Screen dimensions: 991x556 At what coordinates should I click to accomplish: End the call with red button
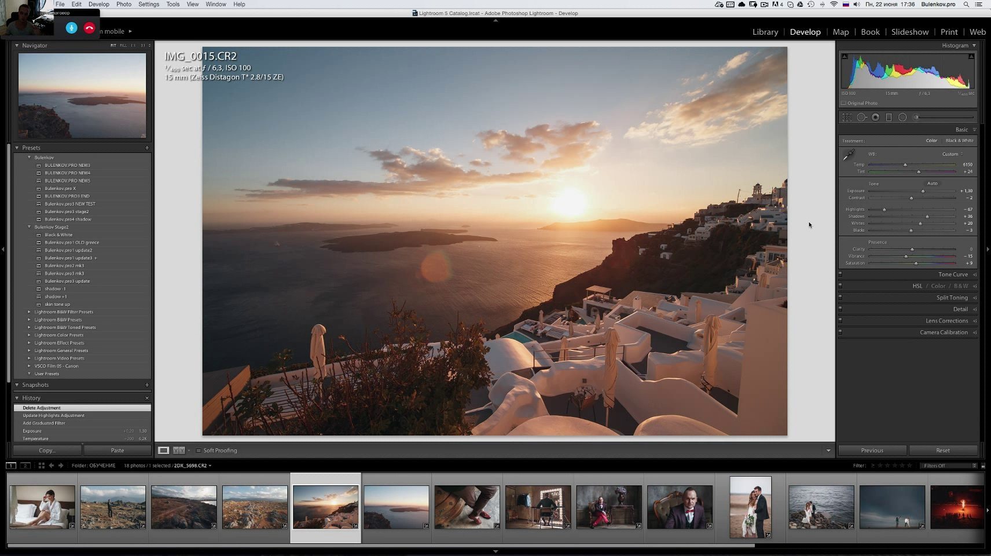pyautogui.click(x=89, y=28)
